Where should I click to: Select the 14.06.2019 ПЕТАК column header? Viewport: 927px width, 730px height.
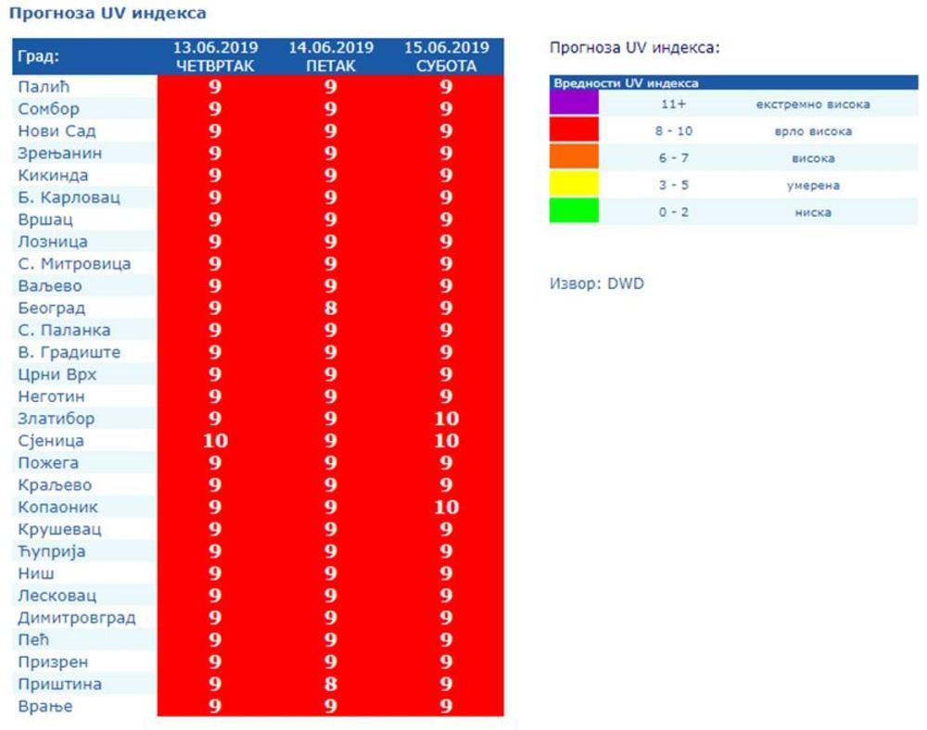coord(330,57)
